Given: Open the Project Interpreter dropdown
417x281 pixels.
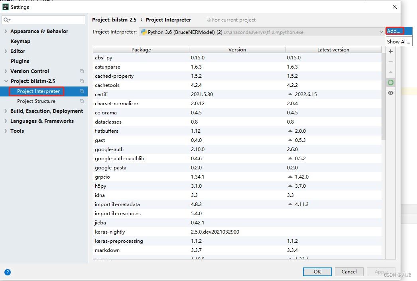Looking at the screenshot, I should click(381, 32).
